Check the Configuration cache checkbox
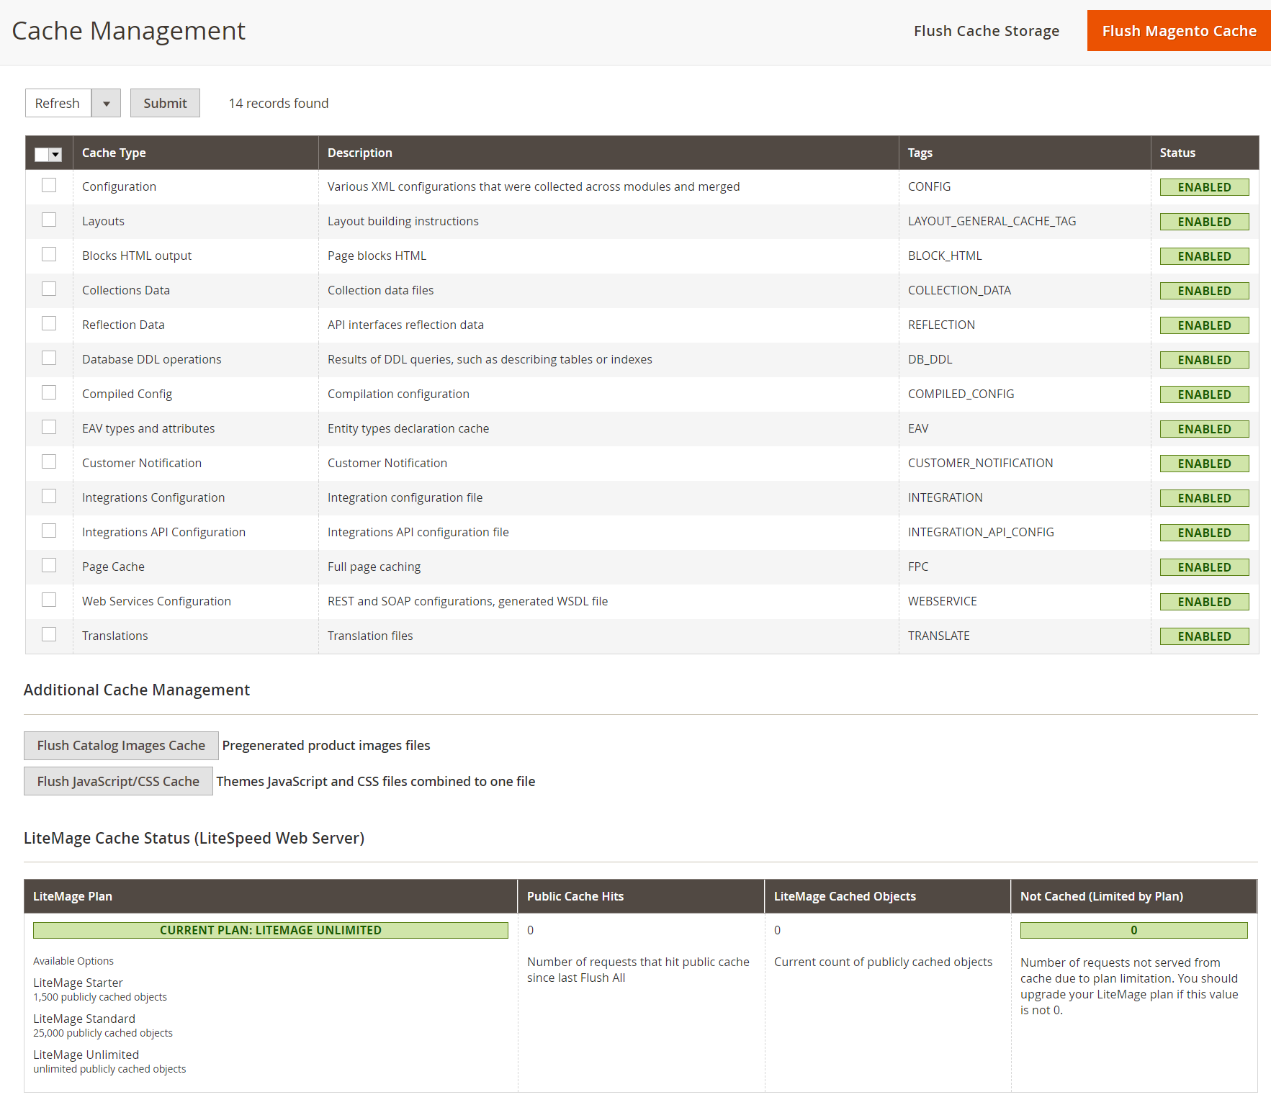 (x=49, y=186)
